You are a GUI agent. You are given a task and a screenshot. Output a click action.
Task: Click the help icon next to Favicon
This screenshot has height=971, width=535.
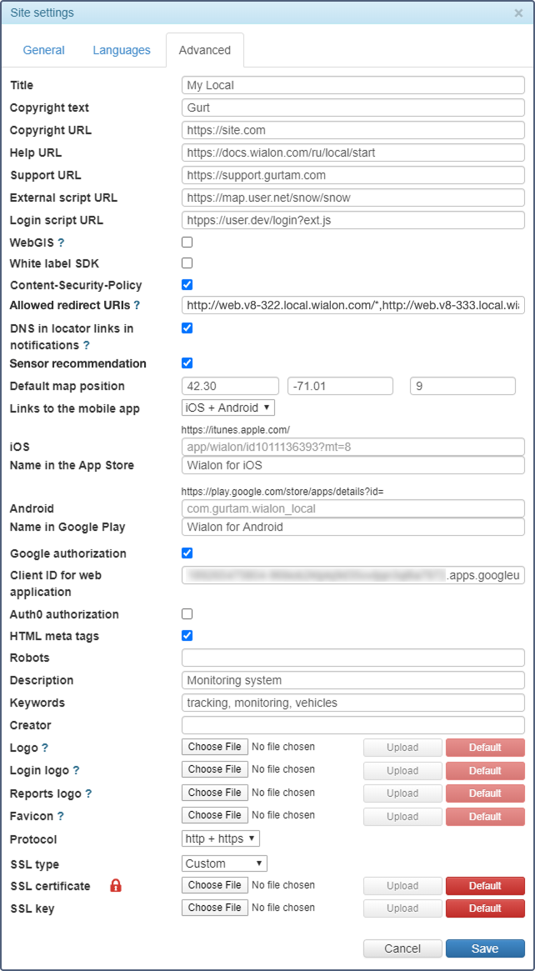coord(61,816)
